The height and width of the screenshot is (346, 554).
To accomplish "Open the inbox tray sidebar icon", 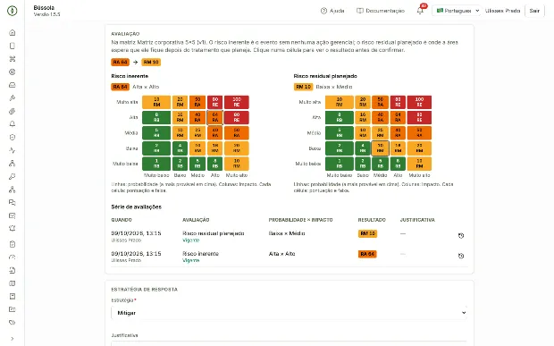I will pyautogui.click(x=12, y=85).
